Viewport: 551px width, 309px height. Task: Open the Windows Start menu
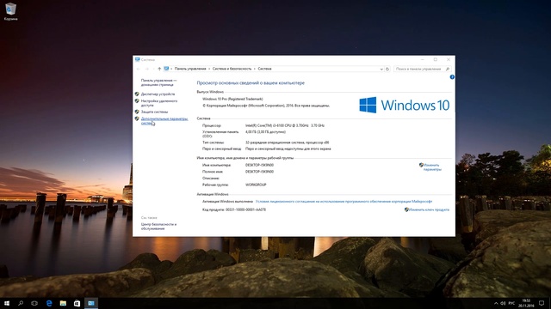pos(7,303)
